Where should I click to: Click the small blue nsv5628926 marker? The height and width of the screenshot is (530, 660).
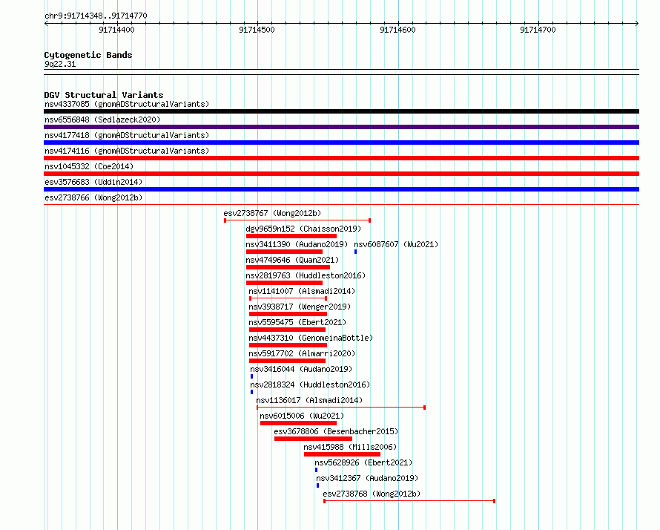click(316, 470)
